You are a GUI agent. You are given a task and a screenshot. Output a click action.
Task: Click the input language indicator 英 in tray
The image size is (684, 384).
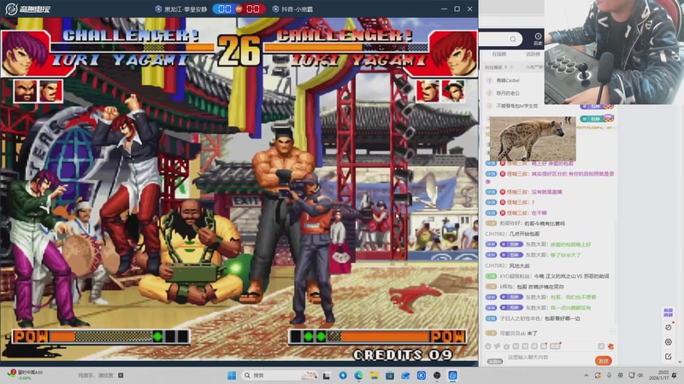point(620,375)
